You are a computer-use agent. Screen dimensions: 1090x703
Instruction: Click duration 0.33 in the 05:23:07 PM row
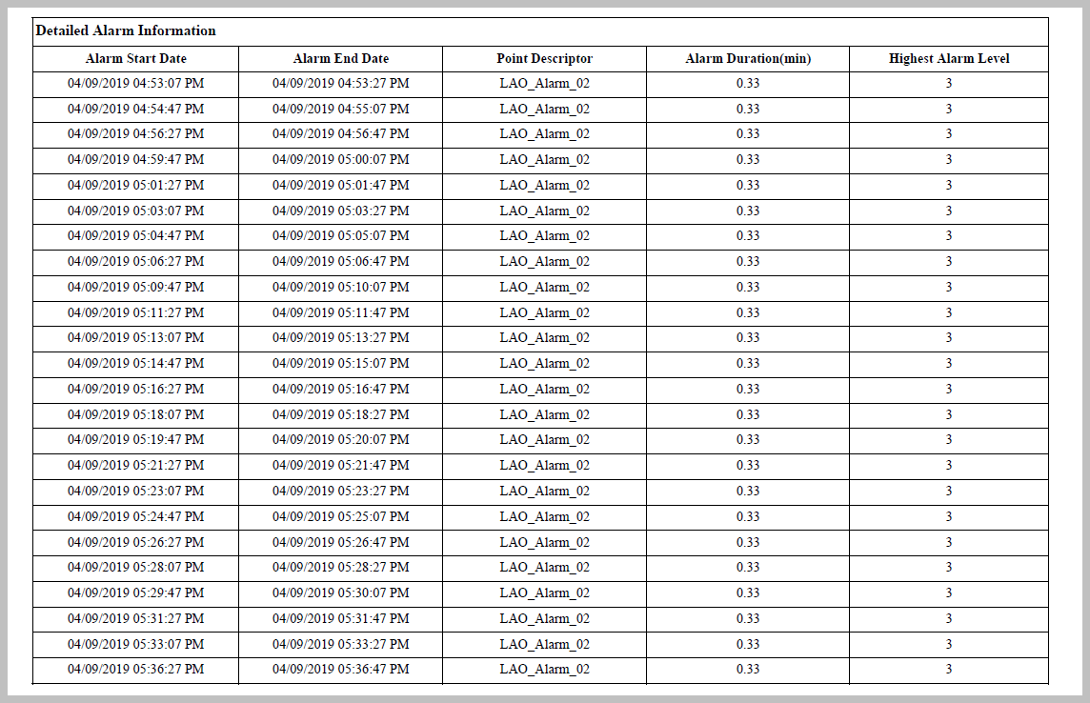[x=748, y=491]
